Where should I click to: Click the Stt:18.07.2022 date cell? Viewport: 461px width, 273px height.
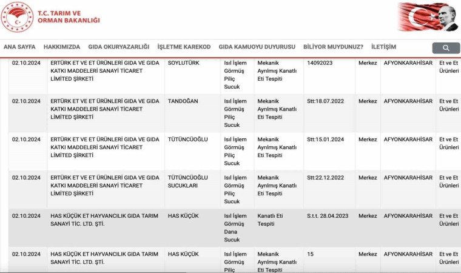click(326, 101)
